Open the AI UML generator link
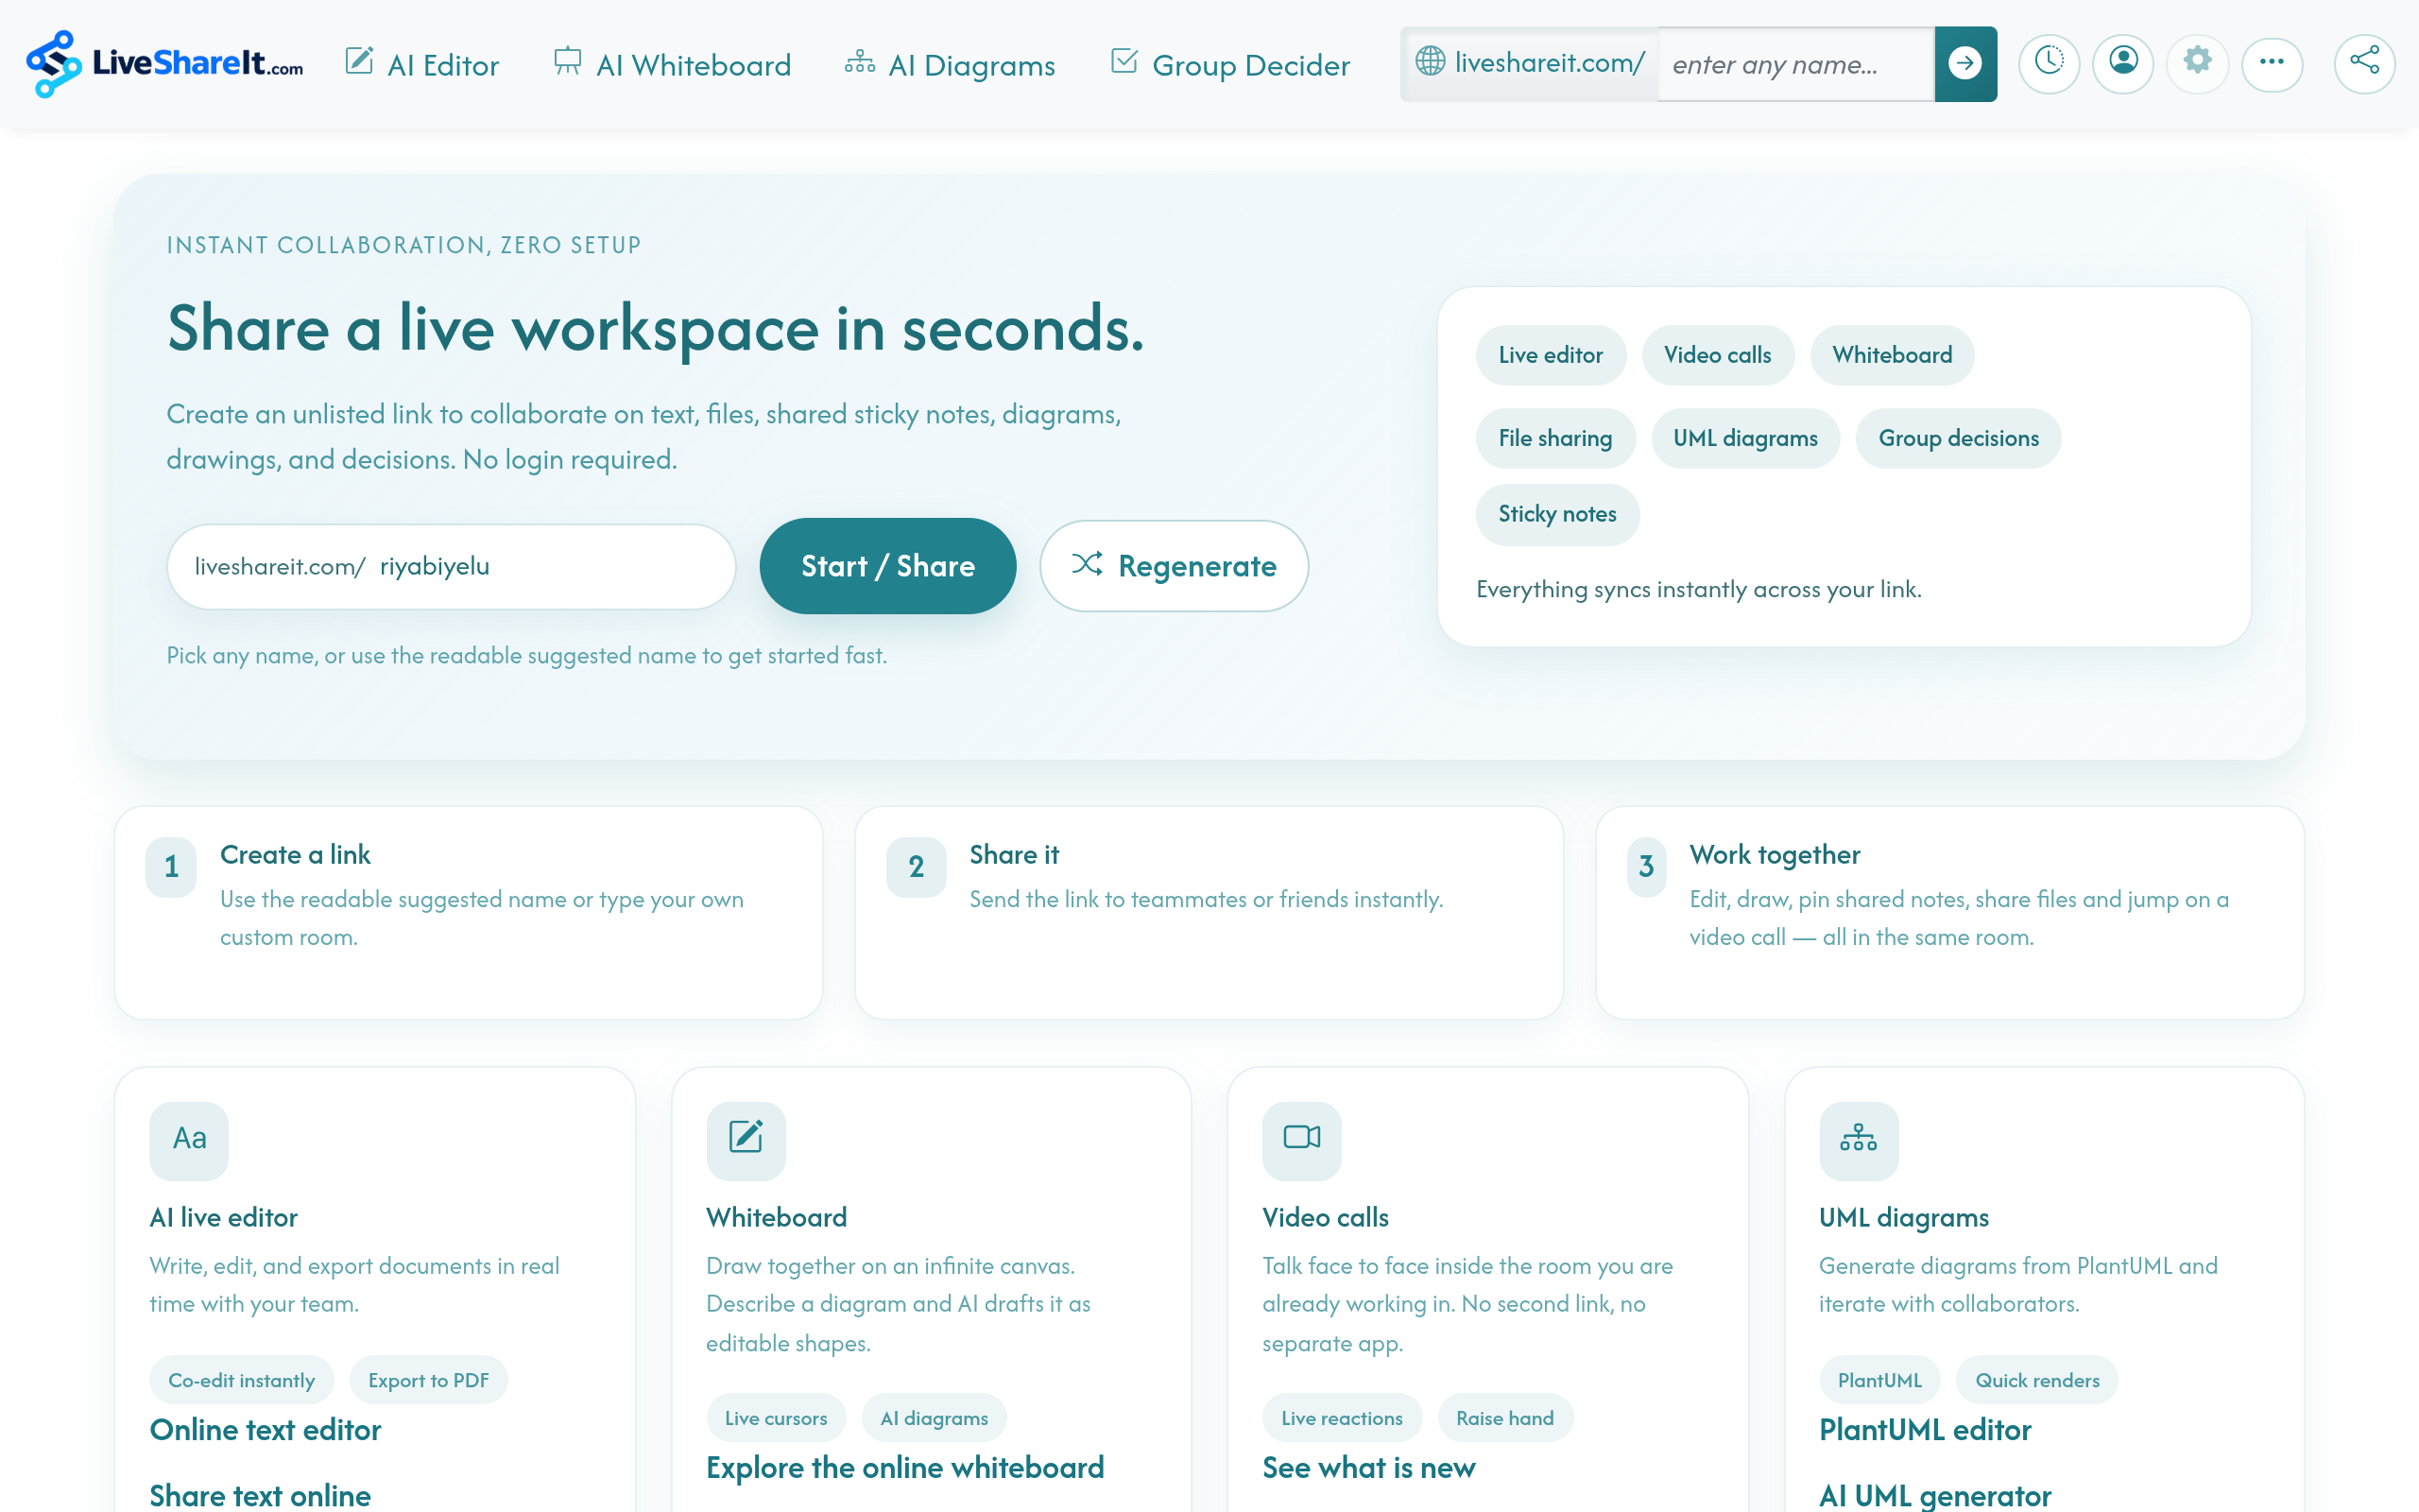Image resolution: width=2419 pixels, height=1512 pixels. click(x=1934, y=1494)
